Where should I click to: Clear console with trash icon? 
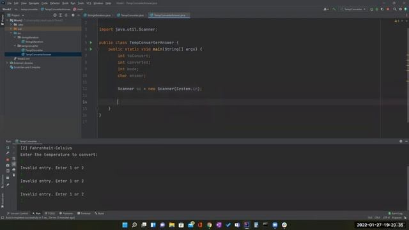click(14, 175)
